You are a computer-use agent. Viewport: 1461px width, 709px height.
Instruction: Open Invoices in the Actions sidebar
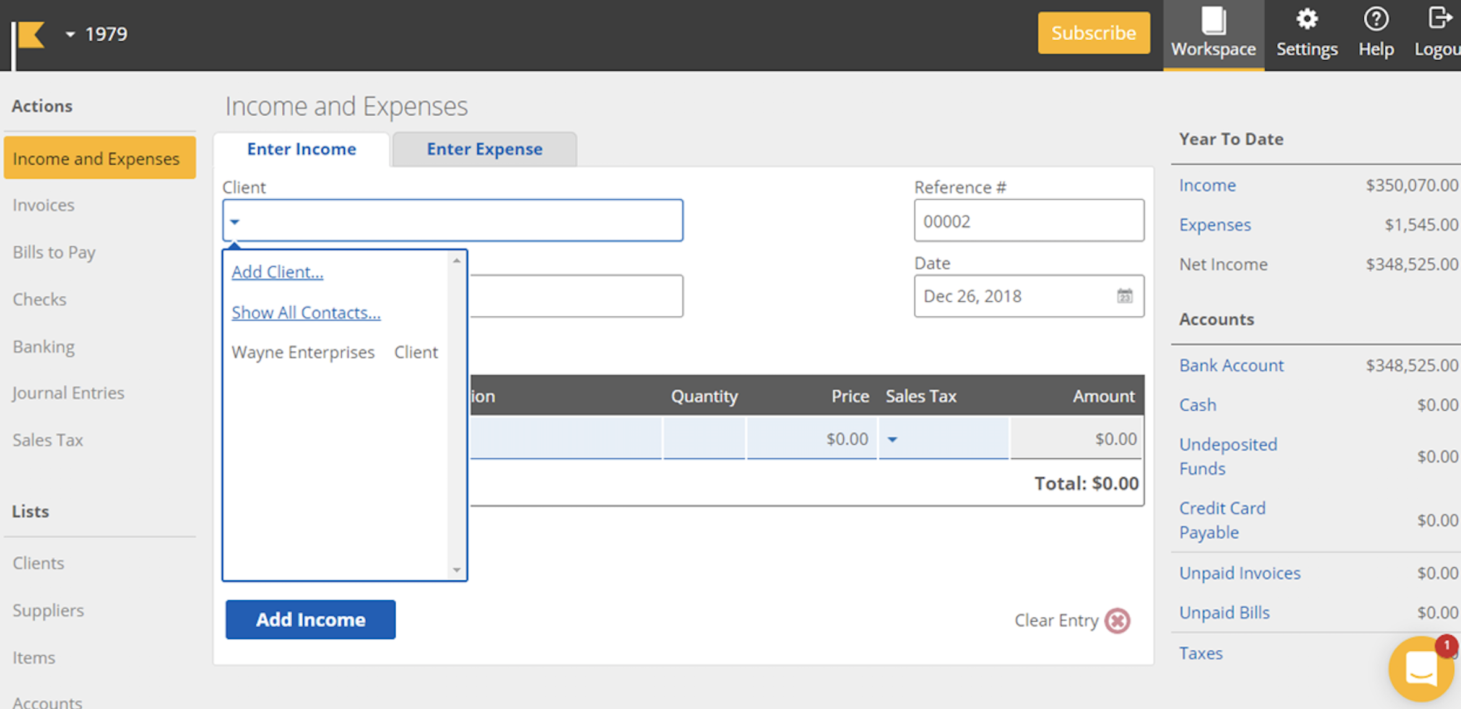pos(43,205)
